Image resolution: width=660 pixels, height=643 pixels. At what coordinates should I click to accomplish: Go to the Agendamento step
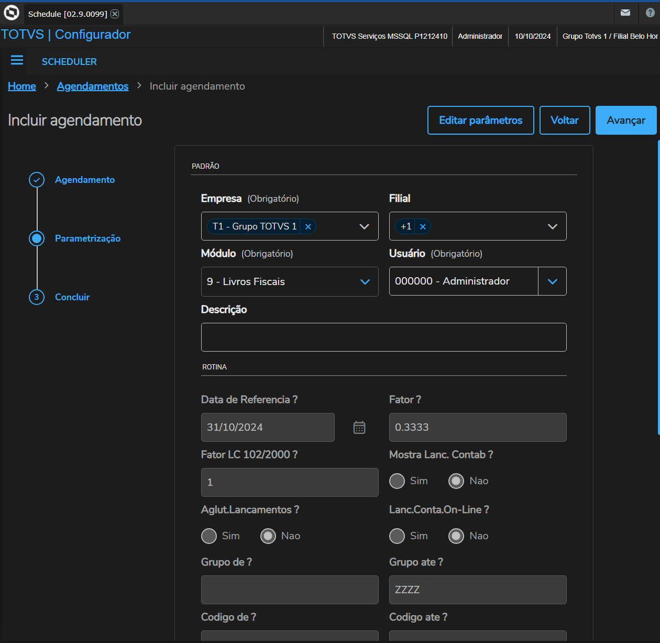click(84, 180)
